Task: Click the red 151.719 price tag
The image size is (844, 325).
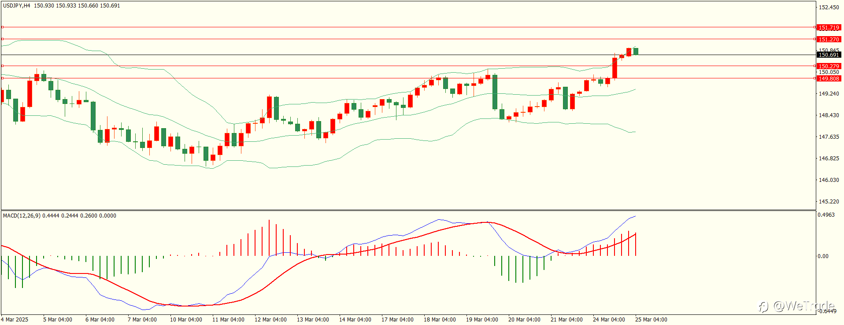Action: click(x=829, y=28)
